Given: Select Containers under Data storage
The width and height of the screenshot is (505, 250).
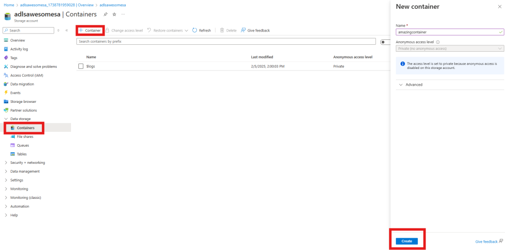Looking at the screenshot, I should tap(26, 128).
